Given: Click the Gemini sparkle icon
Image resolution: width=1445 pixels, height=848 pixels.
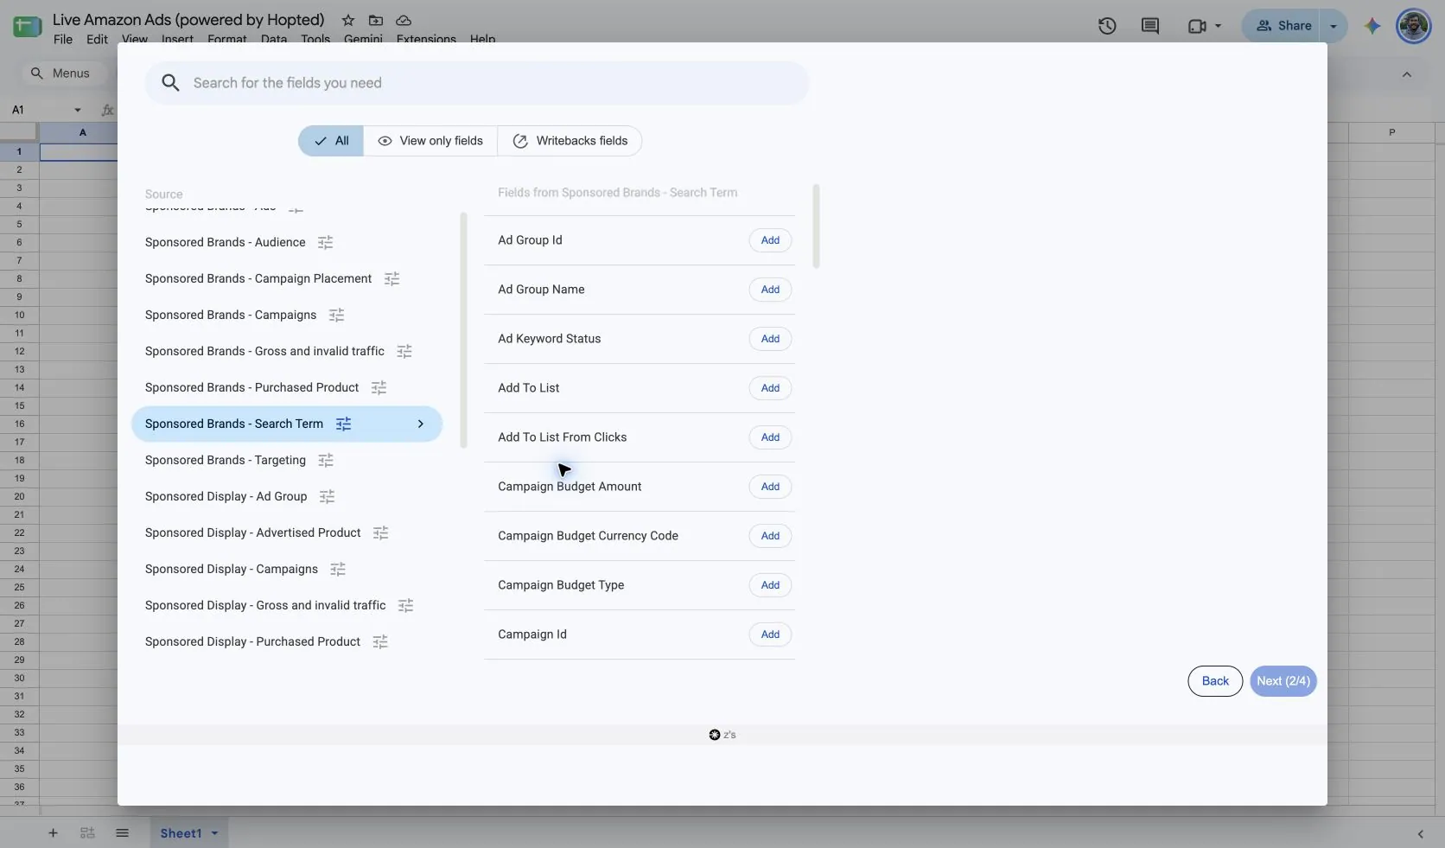Looking at the screenshot, I should [1372, 26].
